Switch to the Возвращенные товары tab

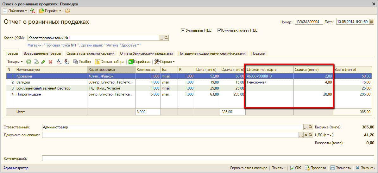(x=42, y=53)
